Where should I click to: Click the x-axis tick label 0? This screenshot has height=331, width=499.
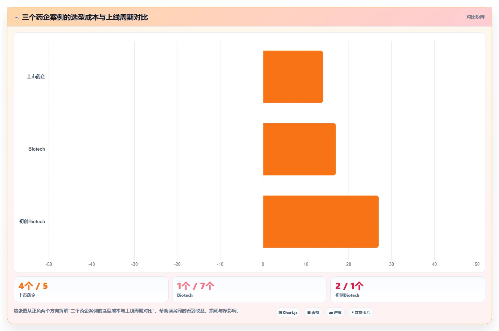pyautogui.click(x=263, y=264)
